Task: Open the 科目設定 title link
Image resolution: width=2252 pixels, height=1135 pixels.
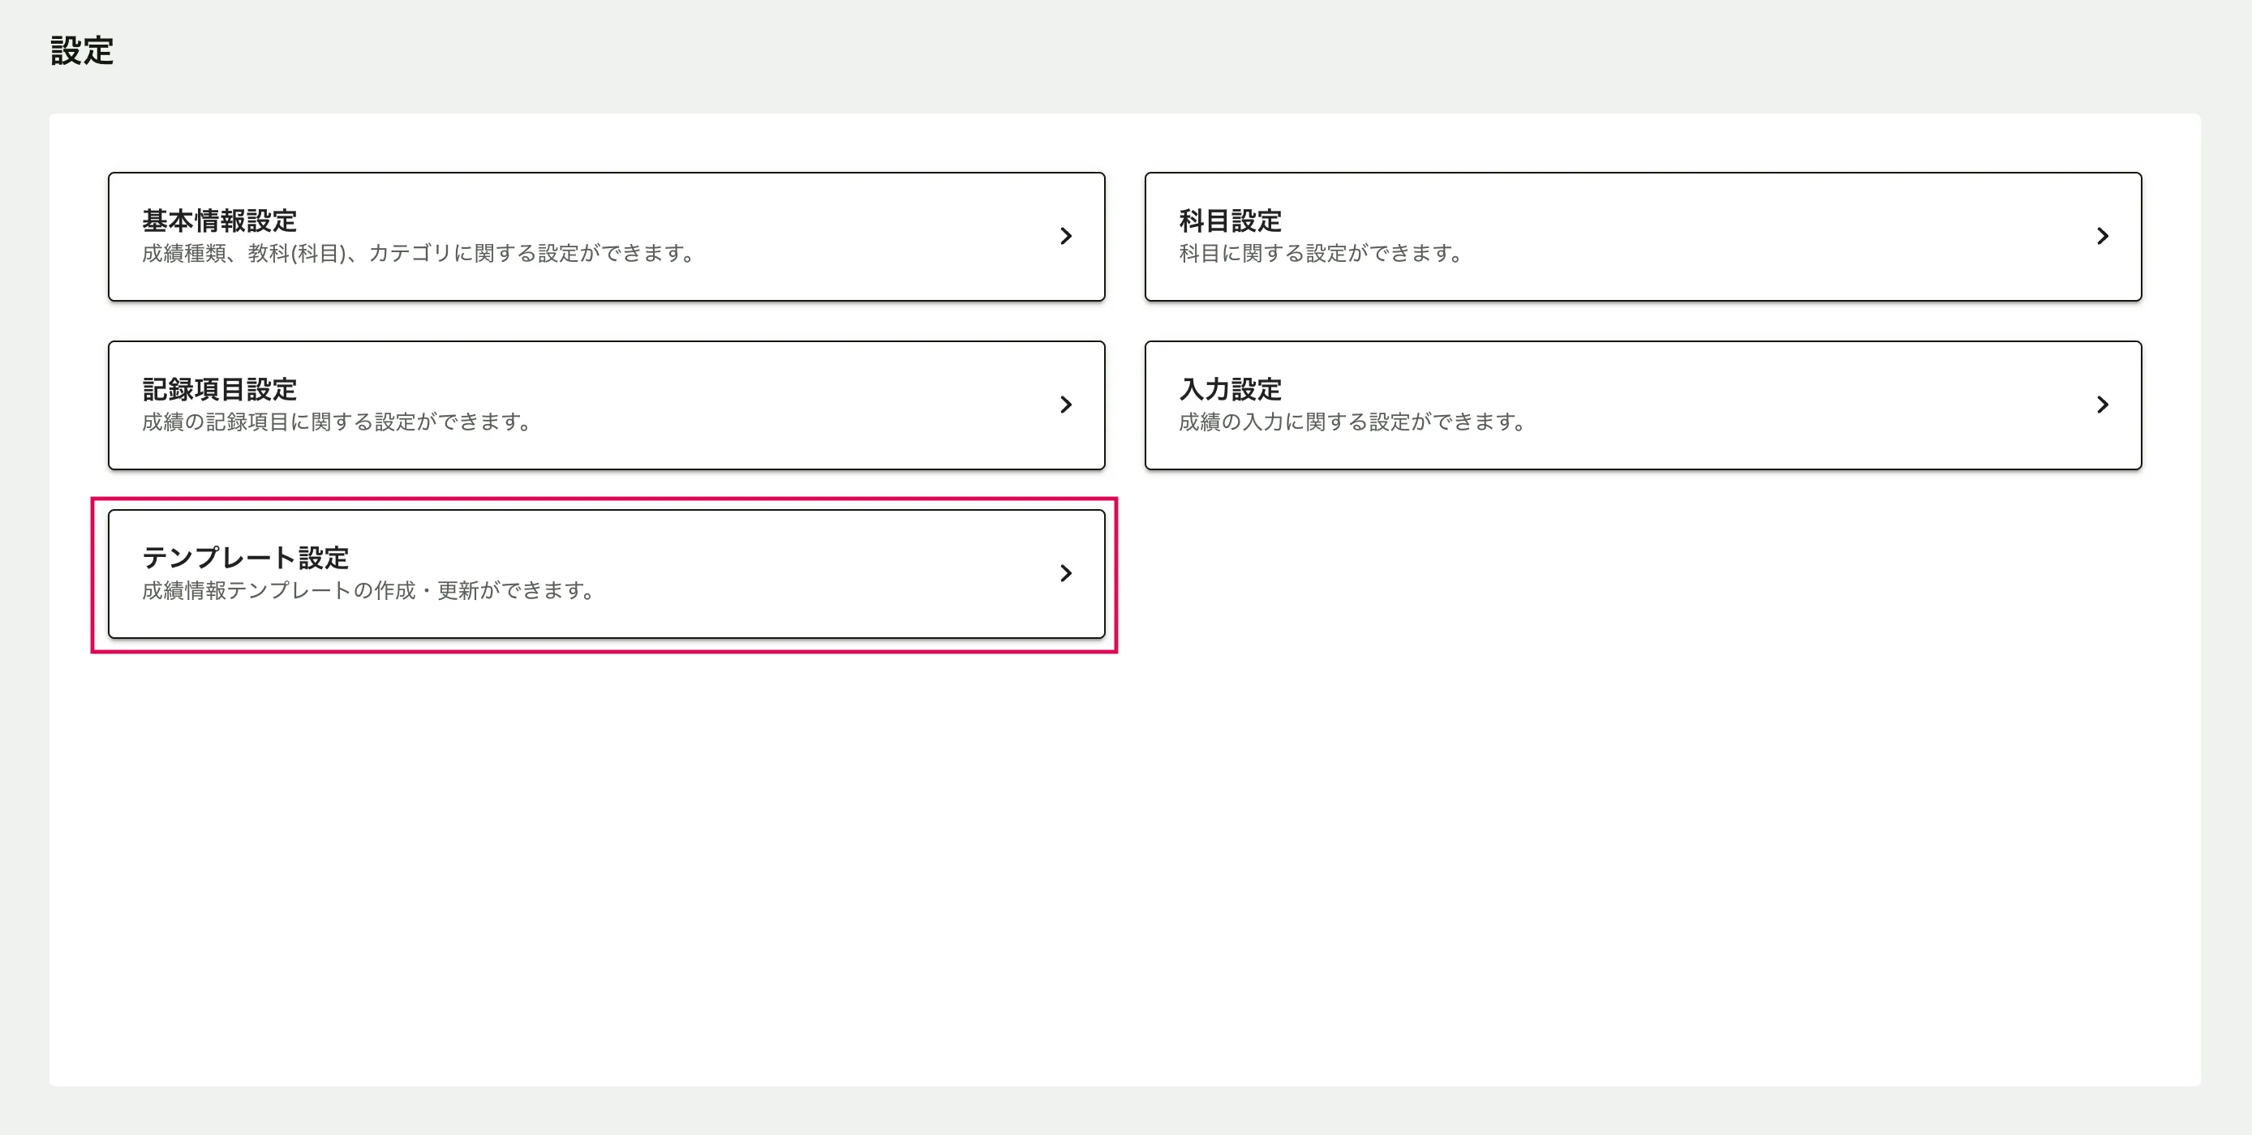Action: (1229, 221)
